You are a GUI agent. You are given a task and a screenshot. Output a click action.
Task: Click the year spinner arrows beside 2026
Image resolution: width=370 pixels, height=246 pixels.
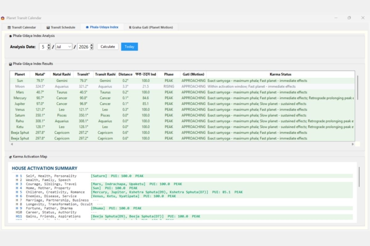pyautogui.click(x=91, y=47)
